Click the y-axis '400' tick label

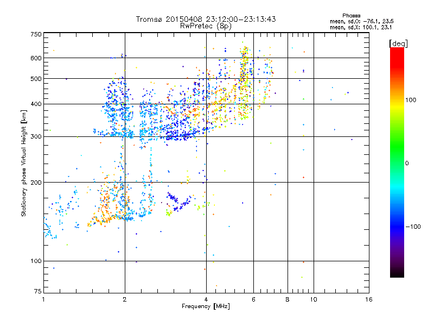(x=36, y=104)
